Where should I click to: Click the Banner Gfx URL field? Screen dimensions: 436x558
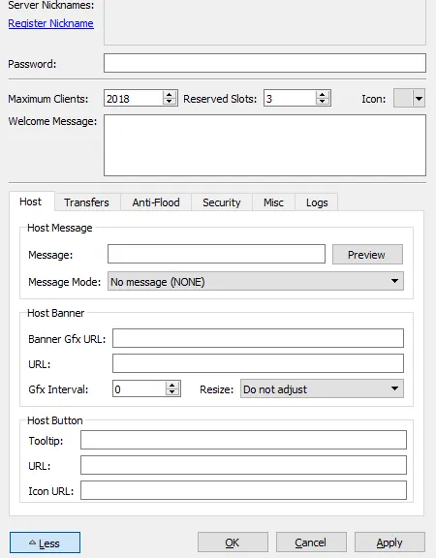(258, 338)
